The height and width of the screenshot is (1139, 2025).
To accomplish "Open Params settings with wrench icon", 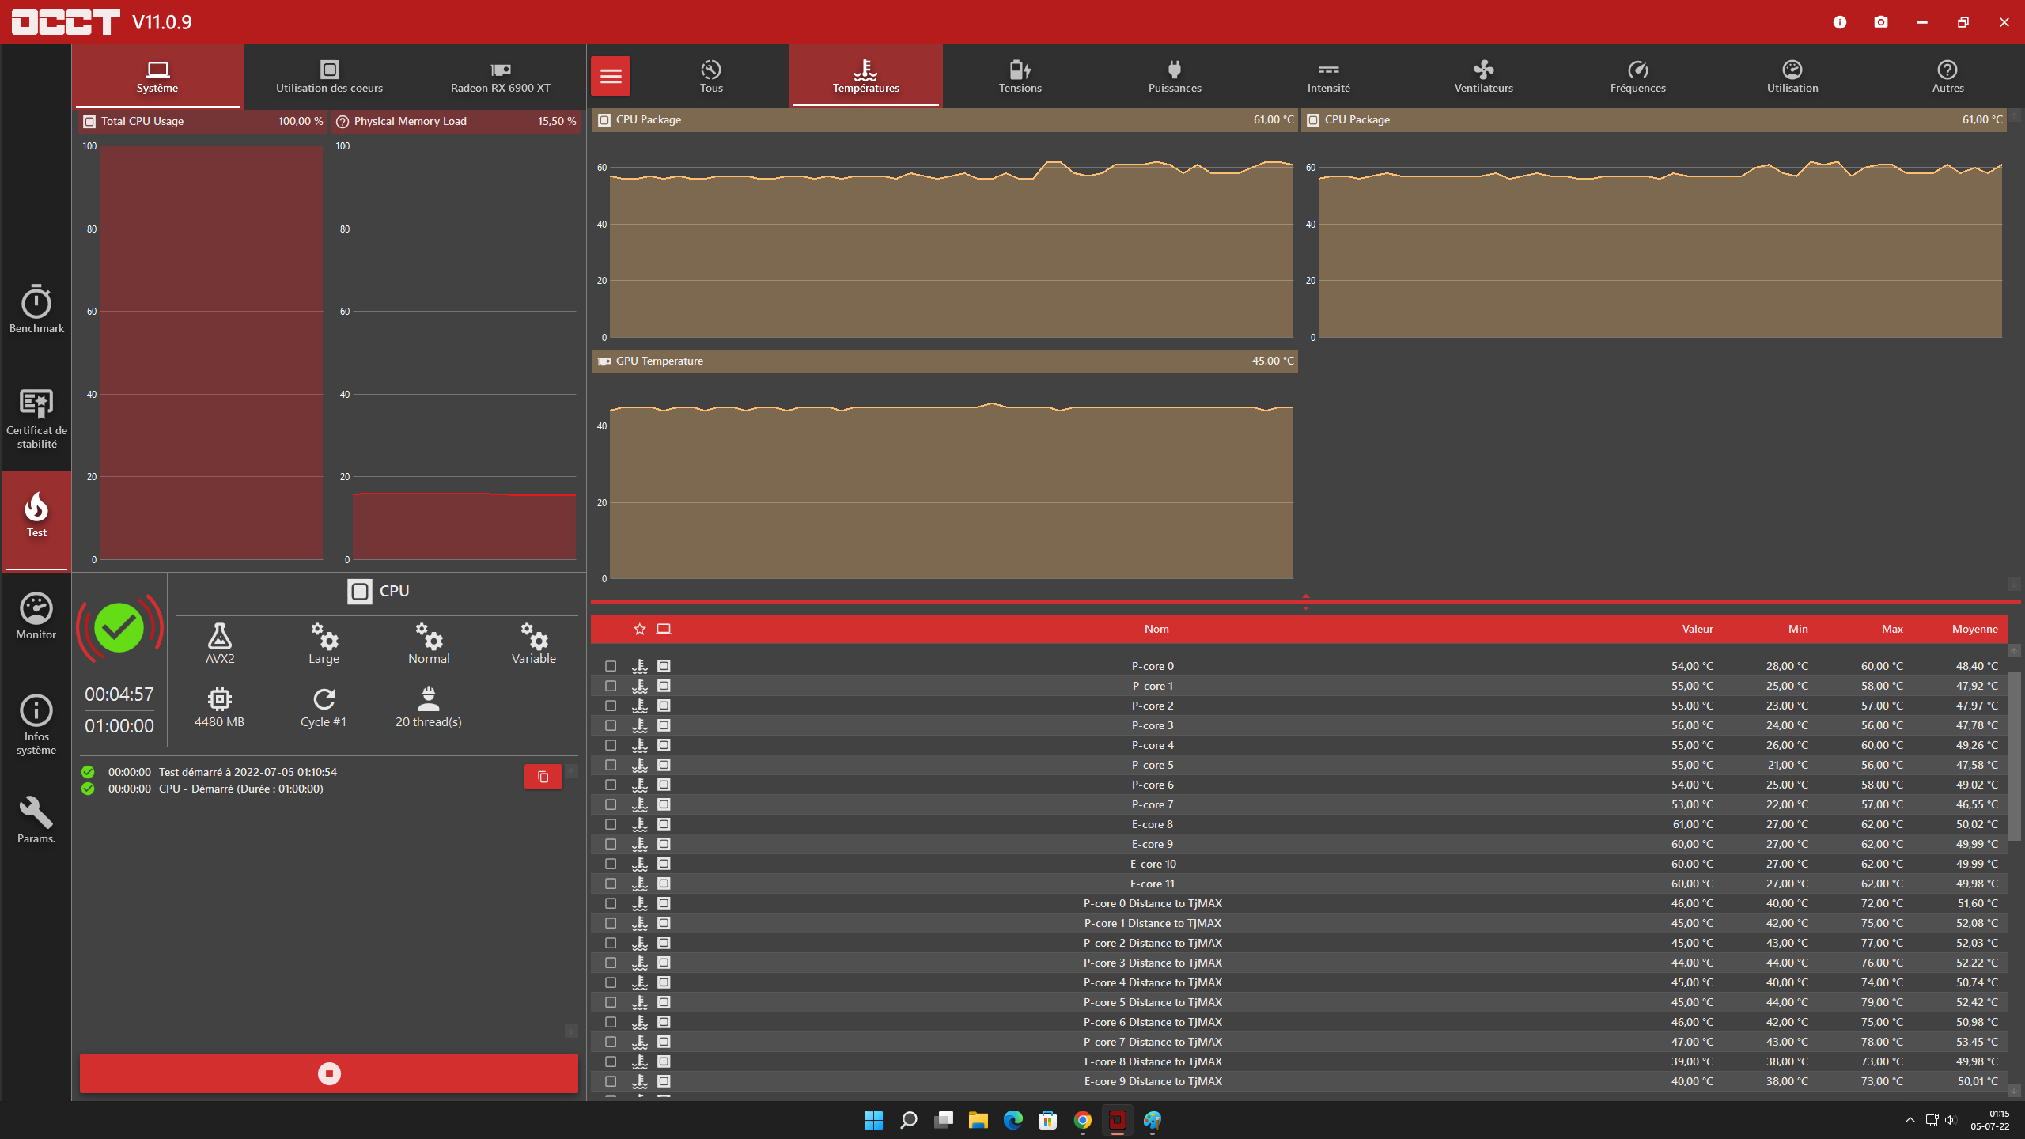I will [x=36, y=819].
